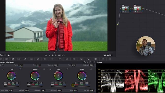165x93 pixels.
Task: Click the Mid/Detail value field
Action: [x=91, y=65]
